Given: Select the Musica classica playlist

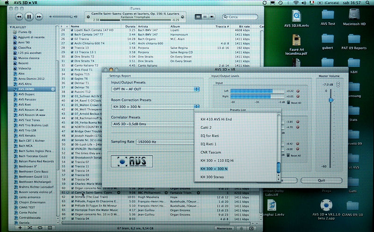Looking at the screenshot, I should click(29, 58).
